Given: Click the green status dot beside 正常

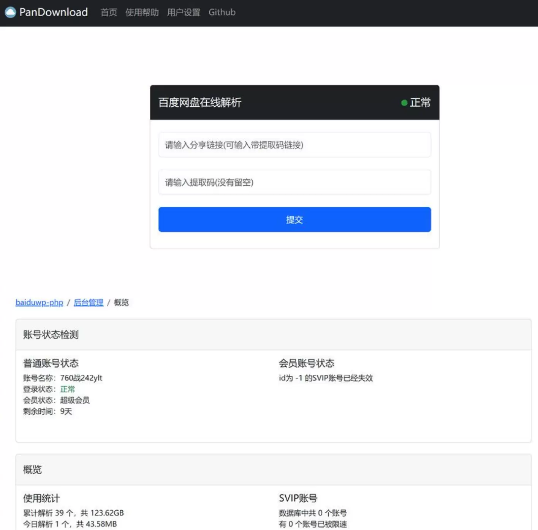Looking at the screenshot, I should (x=404, y=103).
